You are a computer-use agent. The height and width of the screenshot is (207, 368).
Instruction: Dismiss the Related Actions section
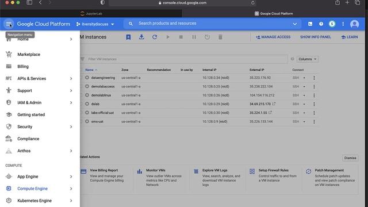pyautogui.click(x=350, y=158)
